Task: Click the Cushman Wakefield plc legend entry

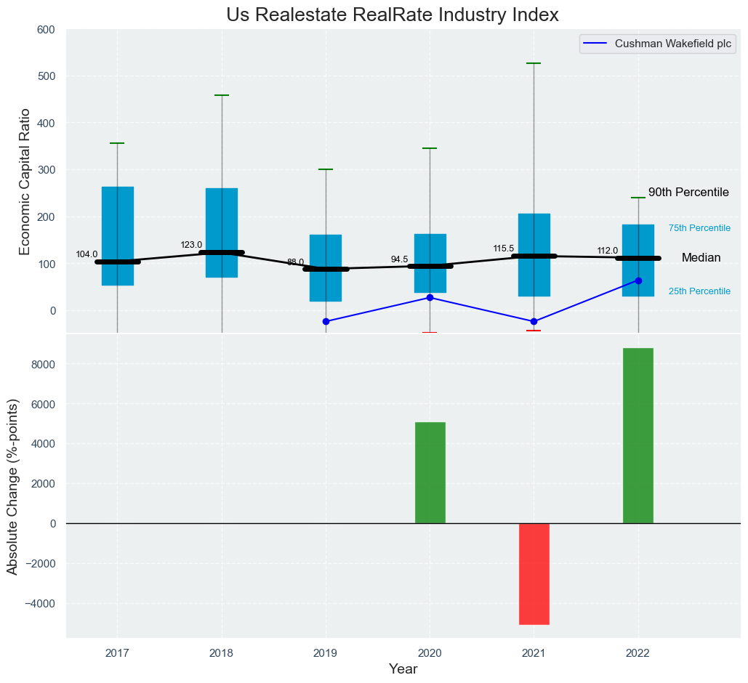Action: point(672,44)
